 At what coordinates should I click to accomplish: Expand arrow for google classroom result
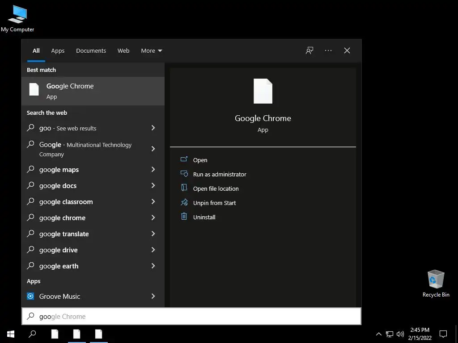point(153,201)
